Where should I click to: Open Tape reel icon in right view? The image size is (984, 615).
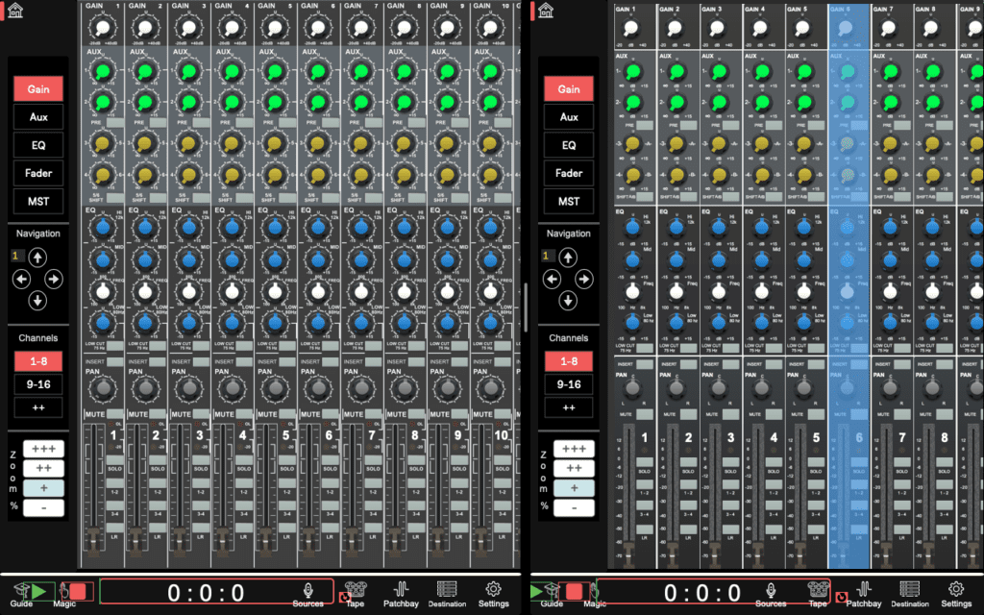tap(818, 589)
